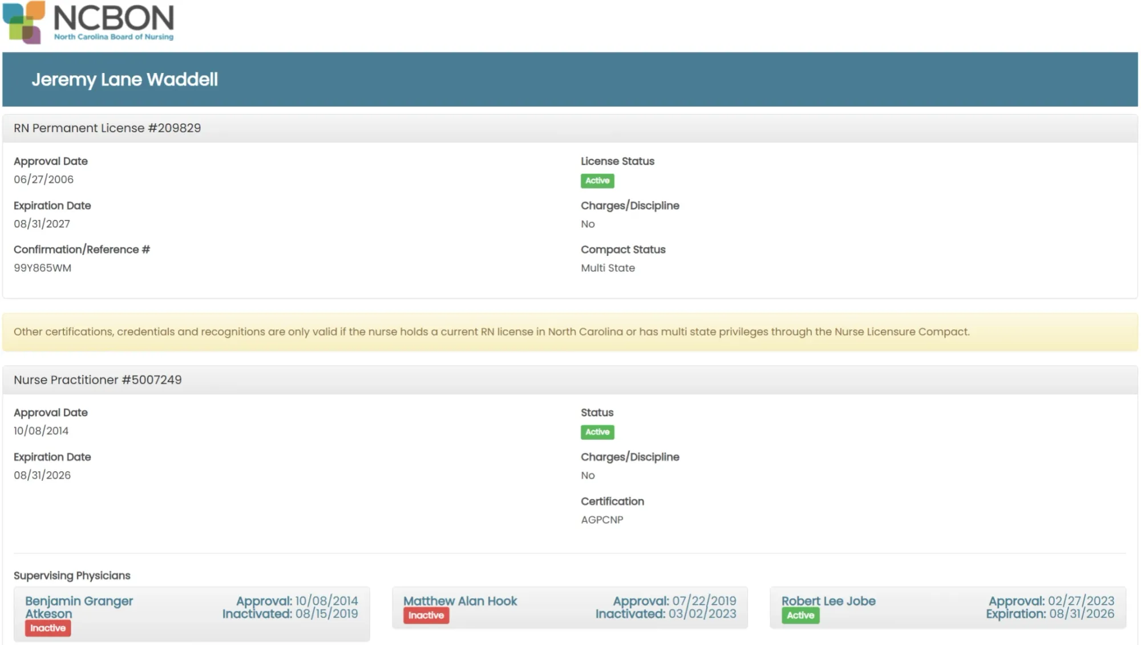This screenshot has width=1141, height=645.
Task: Open Robert Lee Jobe physician link
Action: tap(828, 601)
